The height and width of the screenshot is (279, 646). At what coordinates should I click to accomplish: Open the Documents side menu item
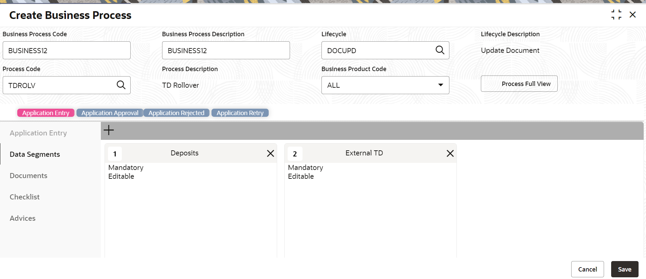(x=28, y=176)
